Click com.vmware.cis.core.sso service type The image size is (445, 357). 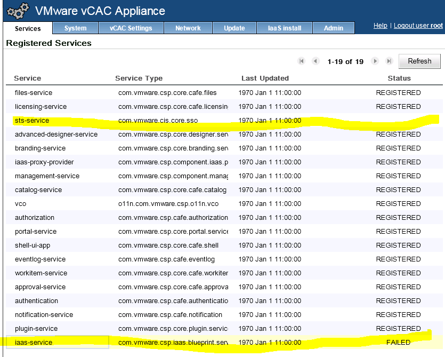pyautogui.click(x=158, y=121)
